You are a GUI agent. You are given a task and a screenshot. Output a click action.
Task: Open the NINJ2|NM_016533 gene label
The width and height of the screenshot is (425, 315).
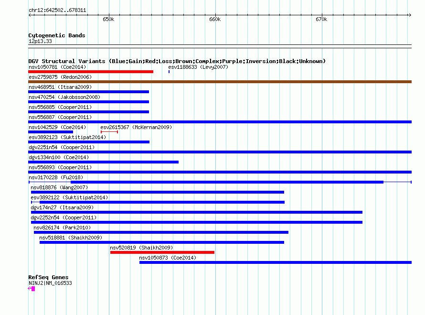coord(51,283)
